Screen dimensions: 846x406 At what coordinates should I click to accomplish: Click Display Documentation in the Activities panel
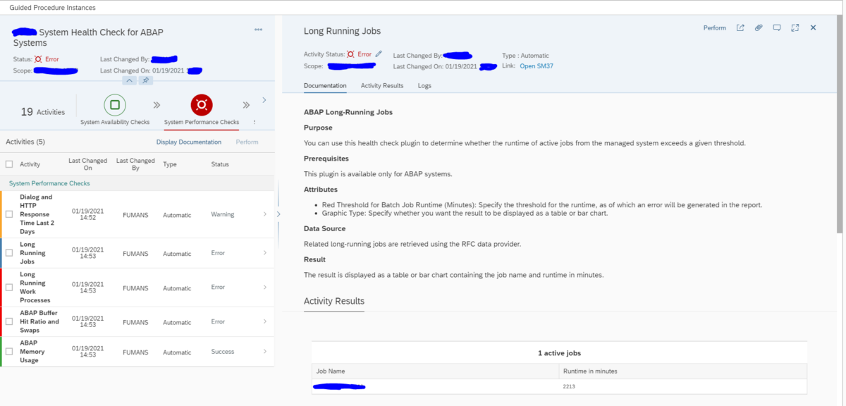(188, 141)
